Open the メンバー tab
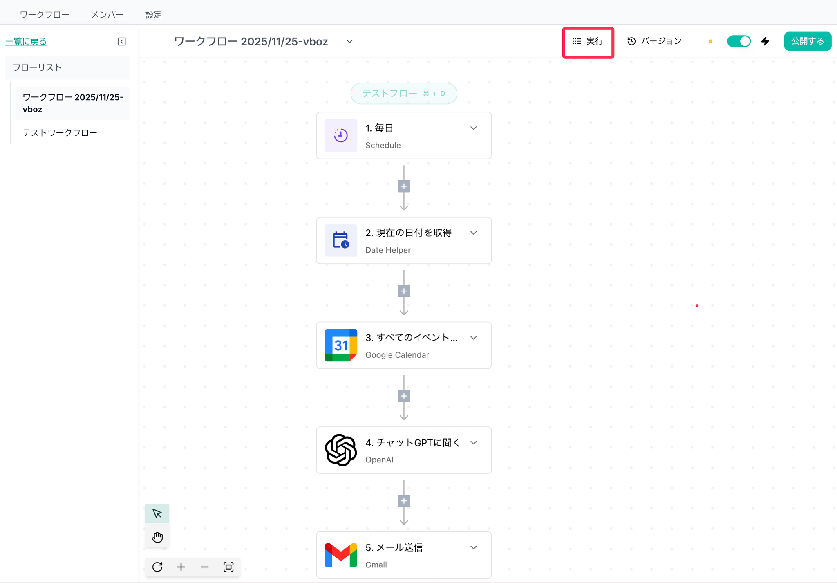This screenshot has height=583, width=837. (107, 15)
